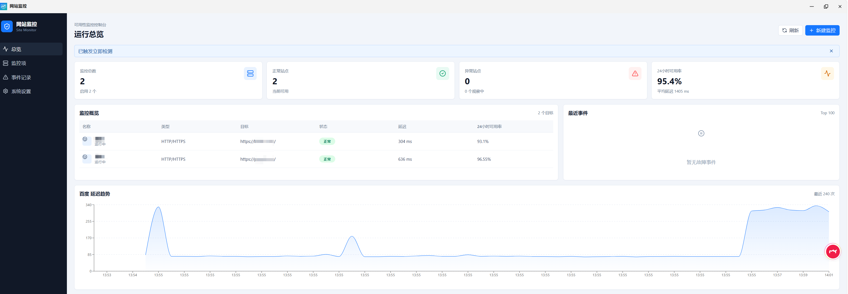Open 系统设置 from sidebar
Image resolution: width=848 pixels, height=294 pixels.
32,91
